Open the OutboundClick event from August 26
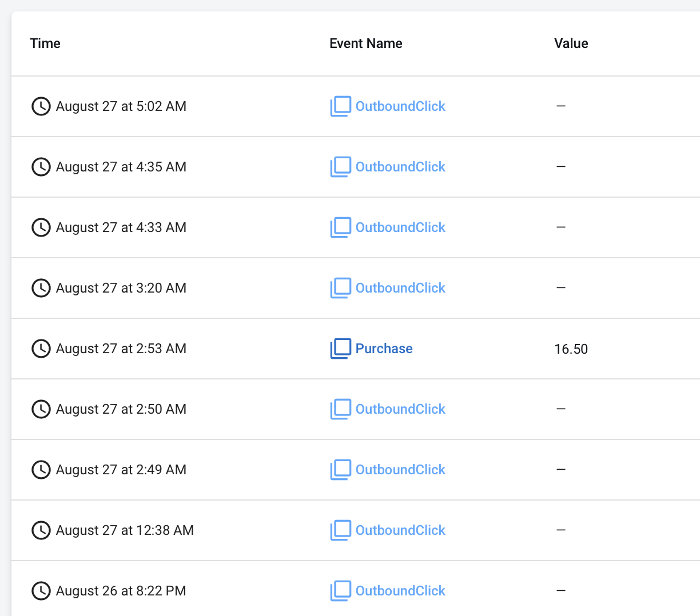 [x=400, y=591]
